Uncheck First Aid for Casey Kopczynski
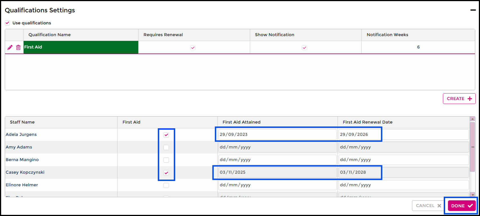 point(166,173)
